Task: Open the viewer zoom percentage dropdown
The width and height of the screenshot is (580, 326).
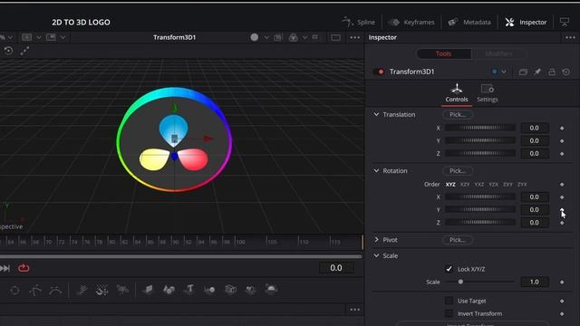Action: tap(10, 37)
